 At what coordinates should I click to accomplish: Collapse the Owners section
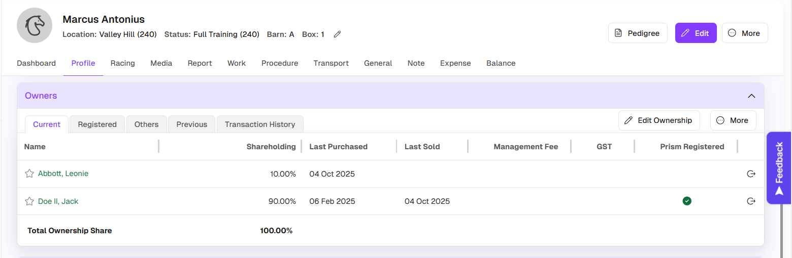[x=751, y=96]
